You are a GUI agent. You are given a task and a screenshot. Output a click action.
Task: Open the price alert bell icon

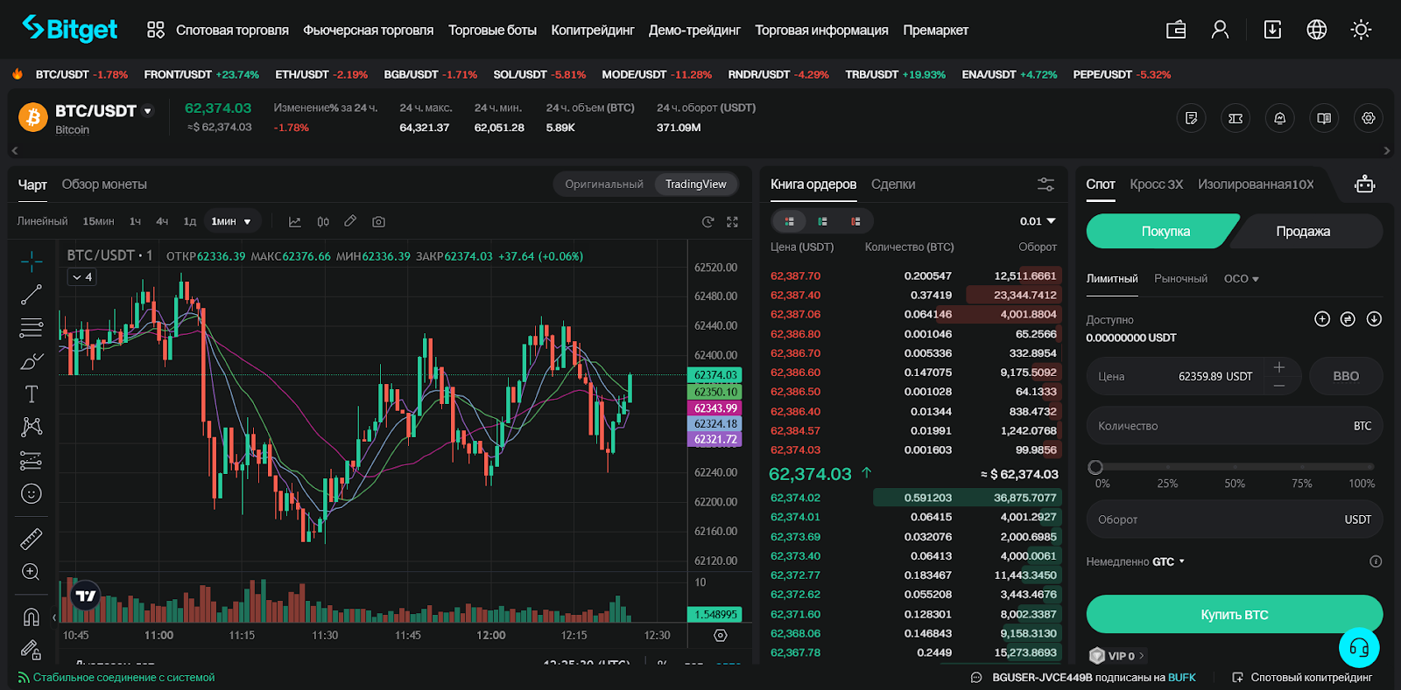pyautogui.click(x=1279, y=118)
